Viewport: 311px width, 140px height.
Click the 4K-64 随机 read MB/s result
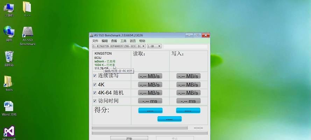(150, 93)
